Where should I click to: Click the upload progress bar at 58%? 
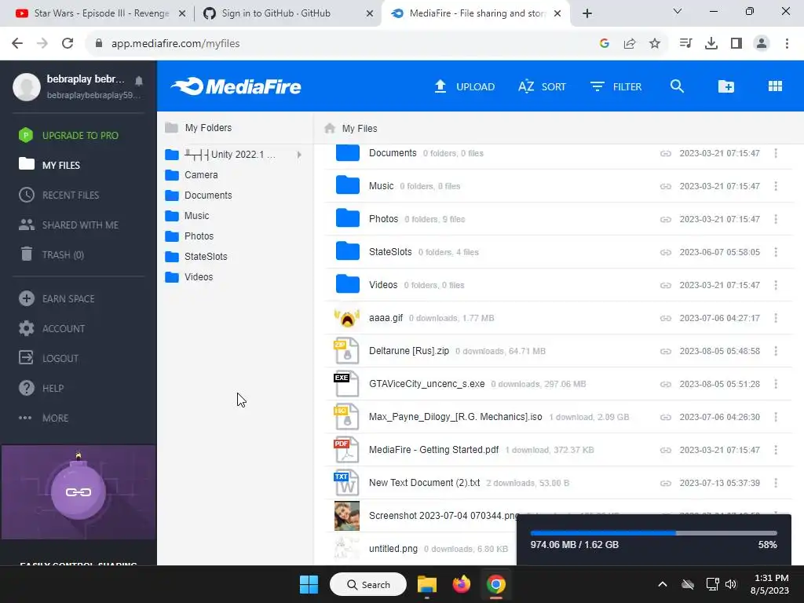654,533
